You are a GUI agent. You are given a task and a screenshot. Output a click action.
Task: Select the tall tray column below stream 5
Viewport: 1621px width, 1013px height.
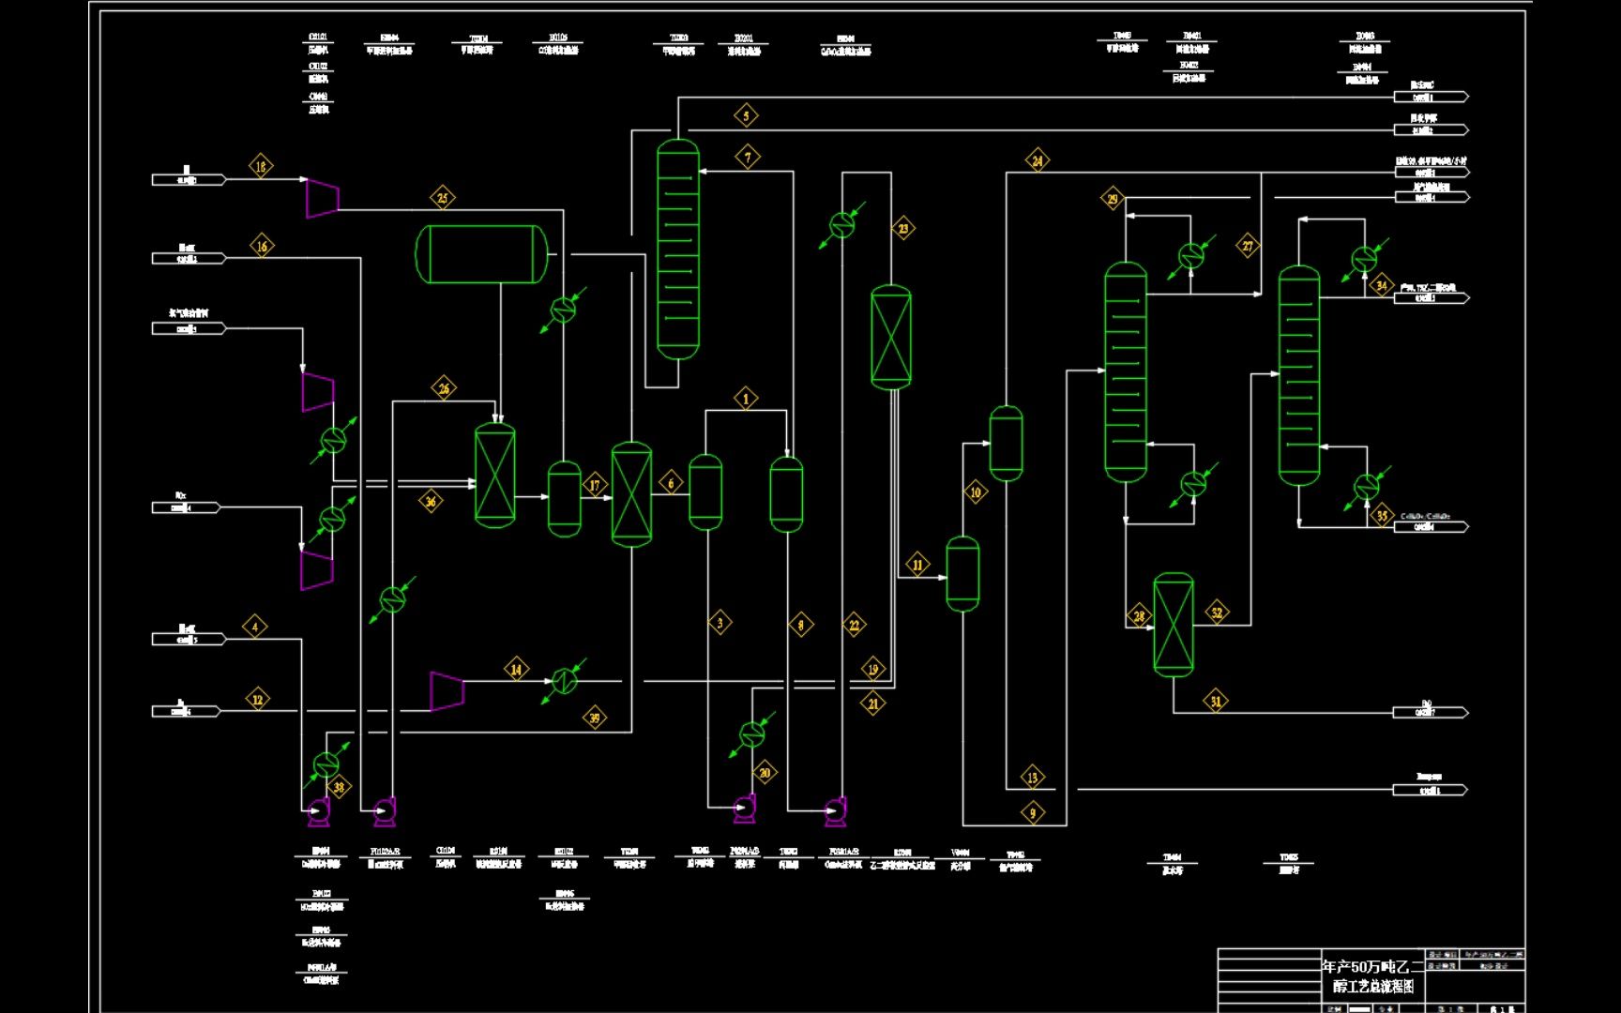tap(677, 249)
